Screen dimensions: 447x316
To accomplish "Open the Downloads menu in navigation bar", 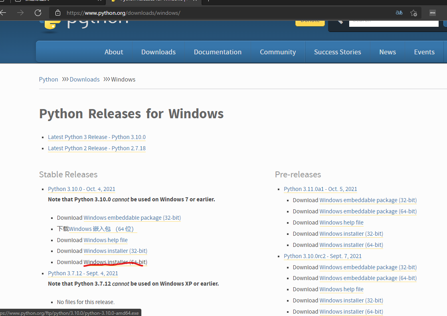I will (158, 52).
